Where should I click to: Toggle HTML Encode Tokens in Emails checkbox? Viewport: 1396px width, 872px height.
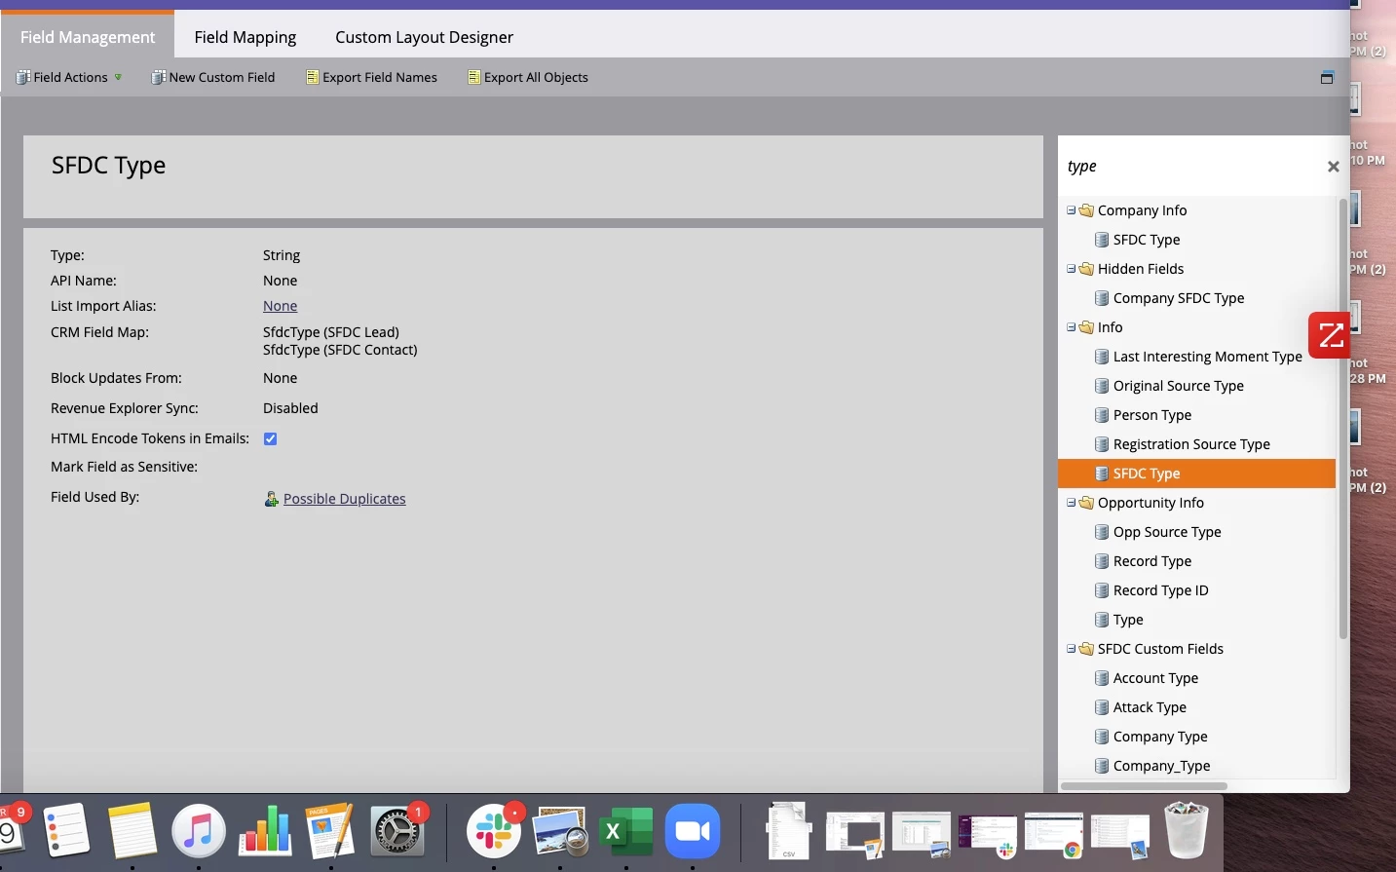tap(271, 438)
